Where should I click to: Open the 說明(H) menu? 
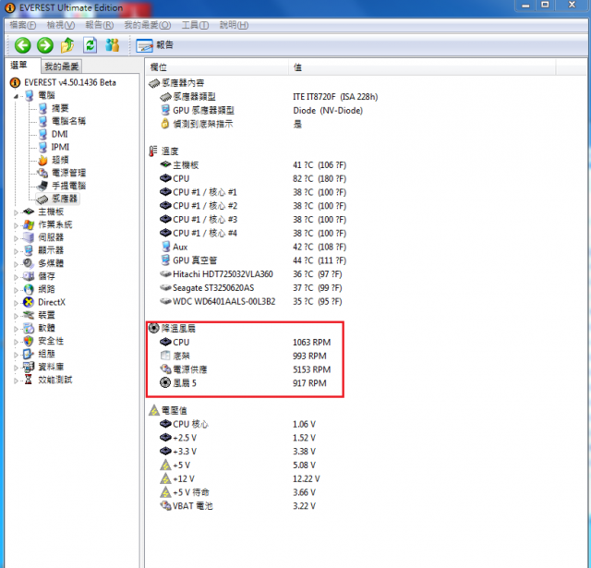click(x=234, y=25)
